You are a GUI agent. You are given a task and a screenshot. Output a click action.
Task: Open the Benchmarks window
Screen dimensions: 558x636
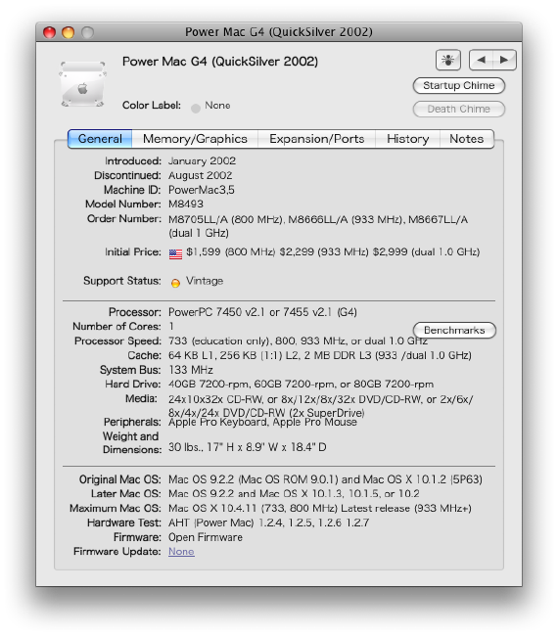[x=454, y=330]
